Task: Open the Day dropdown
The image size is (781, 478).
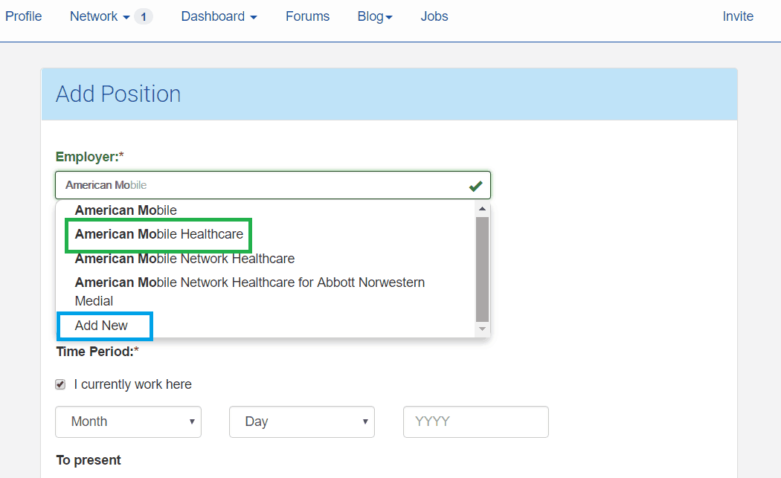Action: pyautogui.click(x=302, y=422)
